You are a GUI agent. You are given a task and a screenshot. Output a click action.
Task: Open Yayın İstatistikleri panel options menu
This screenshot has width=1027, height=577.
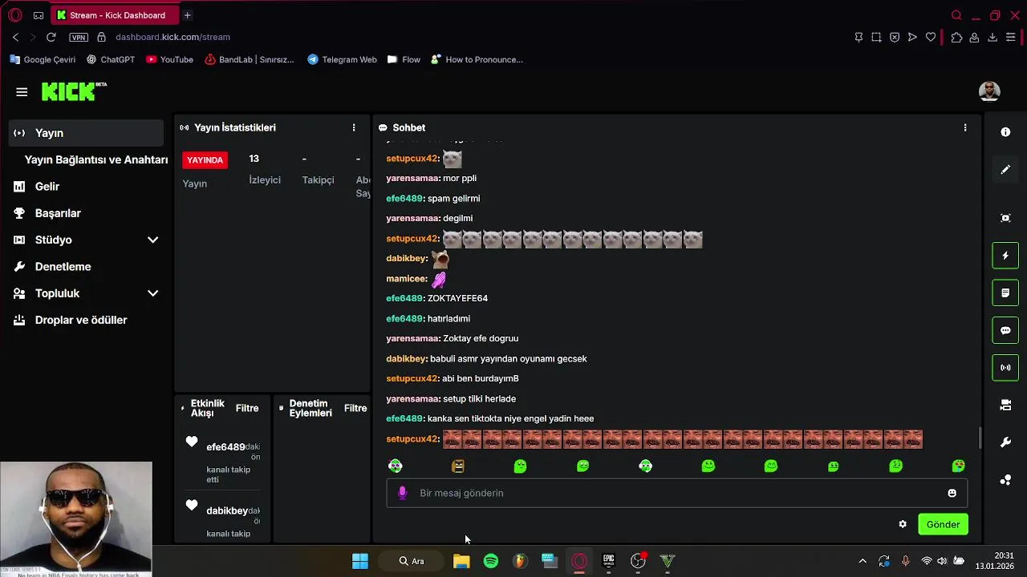click(354, 127)
